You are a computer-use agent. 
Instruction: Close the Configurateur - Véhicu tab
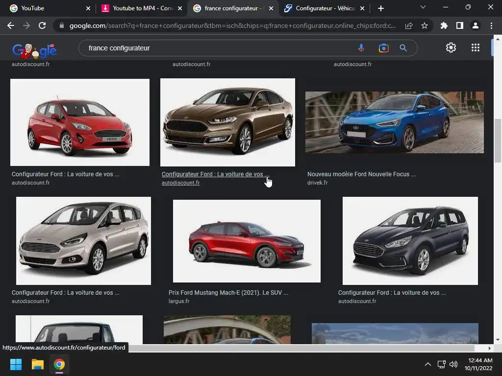pos(362,8)
